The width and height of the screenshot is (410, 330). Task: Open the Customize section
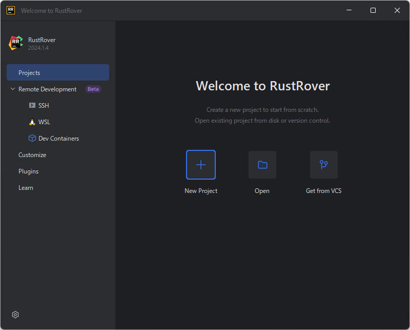(32, 154)
